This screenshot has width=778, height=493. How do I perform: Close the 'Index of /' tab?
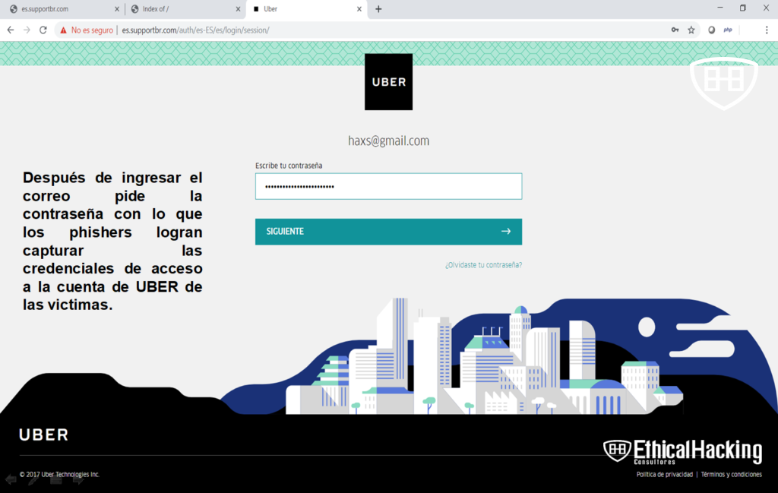(238, 9)
